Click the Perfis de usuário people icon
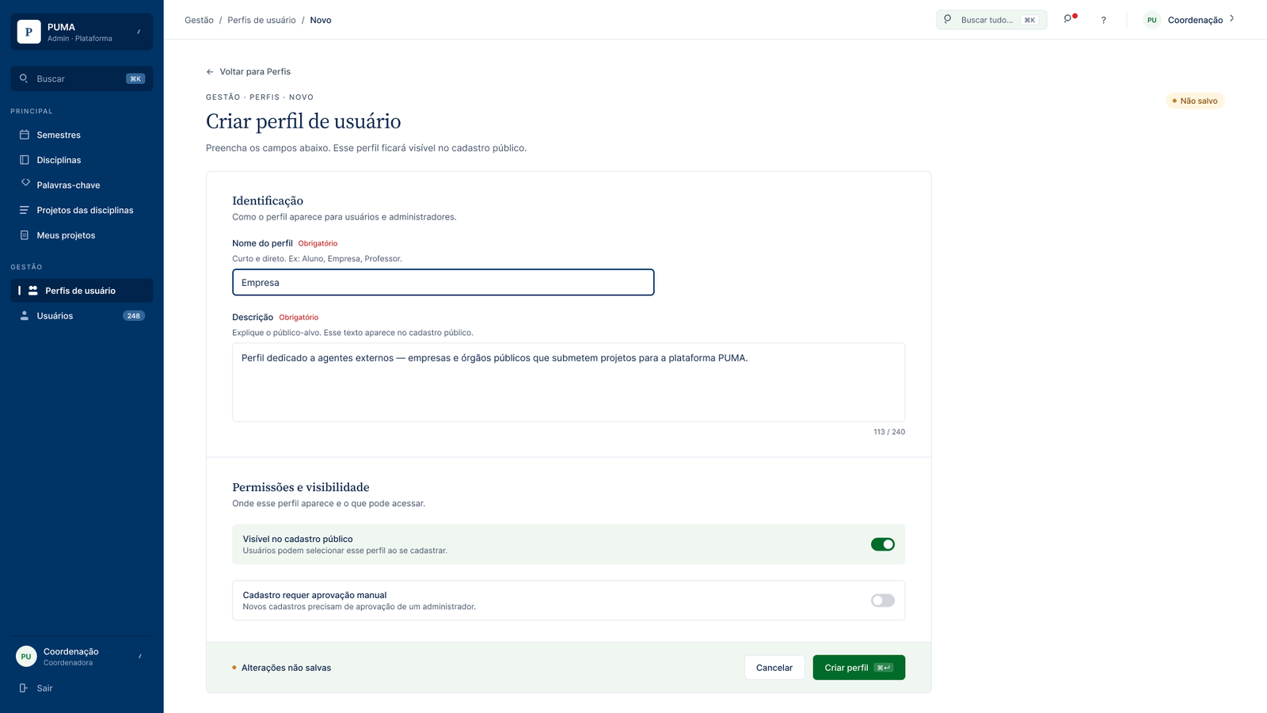1267x713 pixels. pos(33,291)
